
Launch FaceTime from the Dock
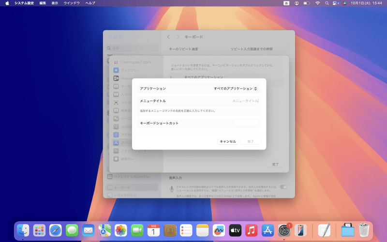137,231
